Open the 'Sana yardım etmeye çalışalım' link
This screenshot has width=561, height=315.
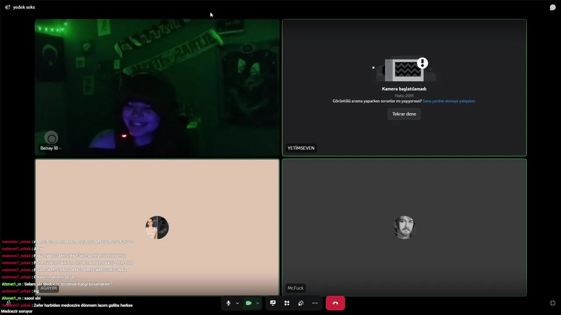(449, 101)
